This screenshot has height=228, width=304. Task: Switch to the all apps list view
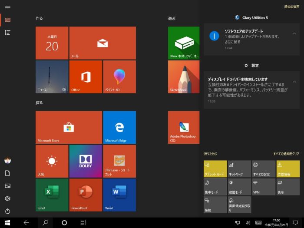click(x=7, y=33)
